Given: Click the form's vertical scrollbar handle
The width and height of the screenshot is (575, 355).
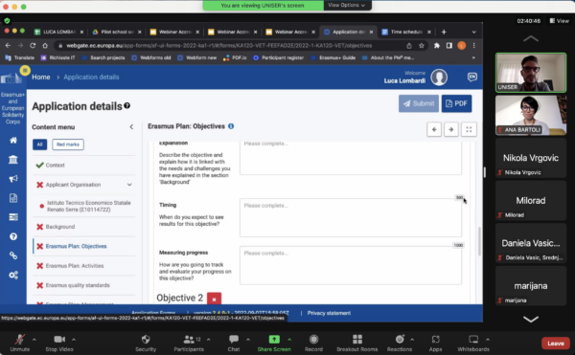Looking at the screenshot, I should [479, 241].
